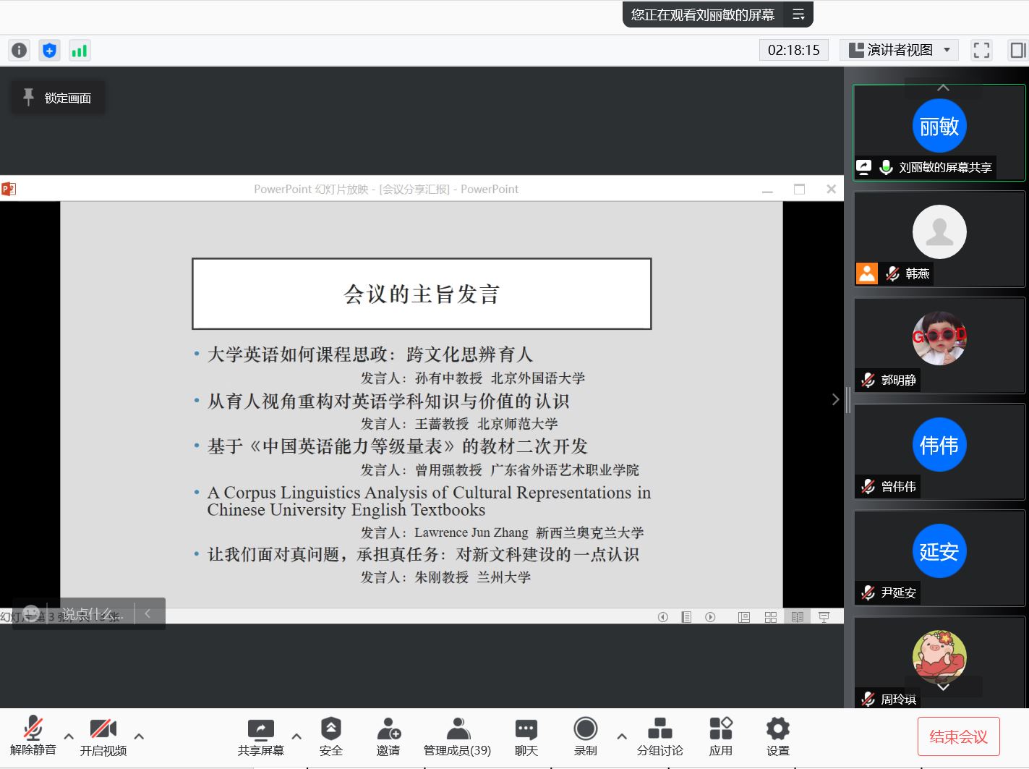Open 管理成员(39) participants panel
The width and height of the screenshot is (1029, 769).
click(x=457, y=736)
